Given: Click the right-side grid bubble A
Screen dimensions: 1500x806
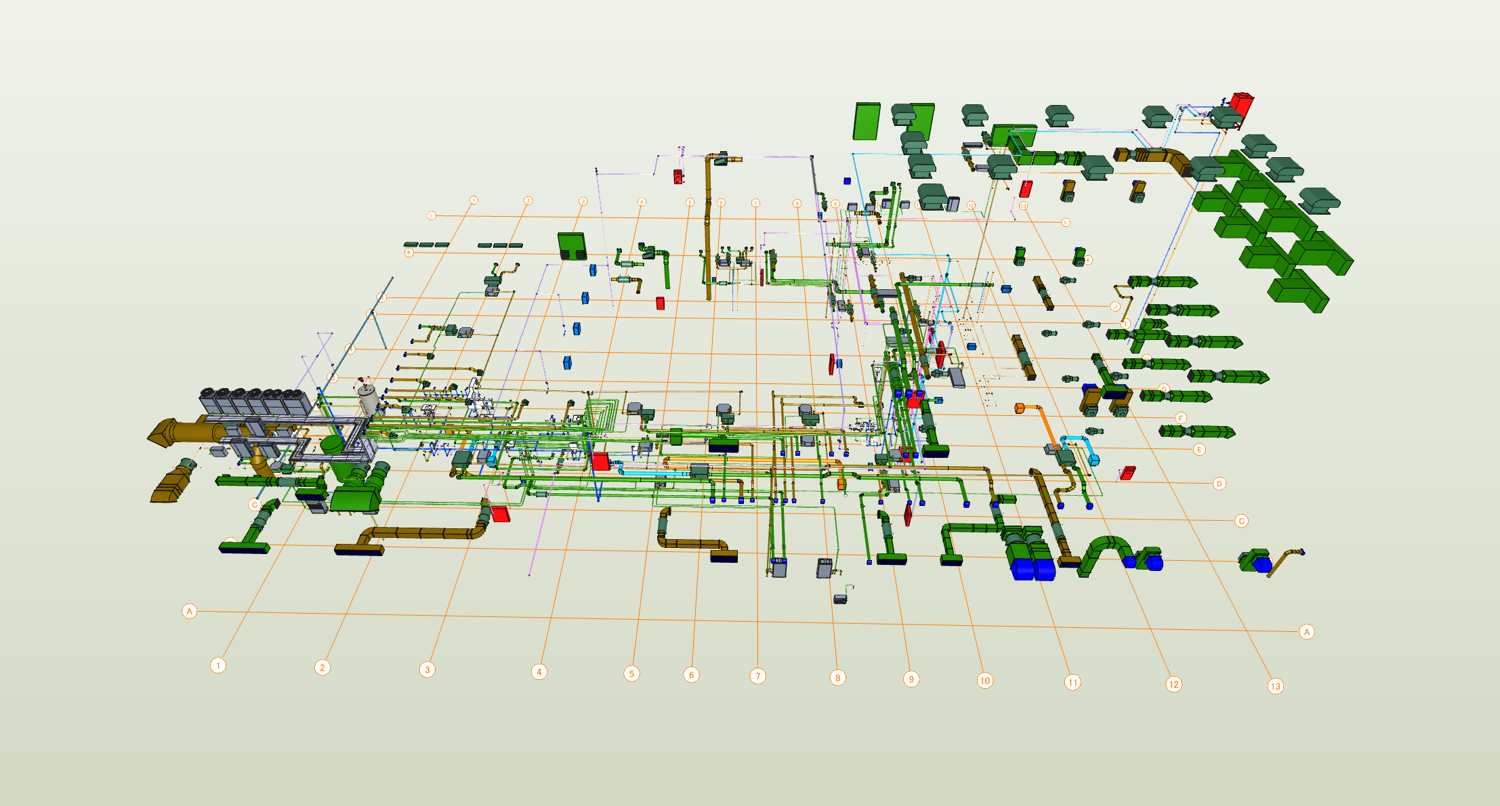Looking at the screenshot, I should 1306,631.
